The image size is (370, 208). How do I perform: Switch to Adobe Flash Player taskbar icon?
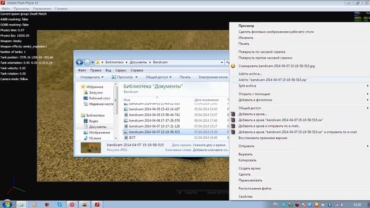coord(97,205)
